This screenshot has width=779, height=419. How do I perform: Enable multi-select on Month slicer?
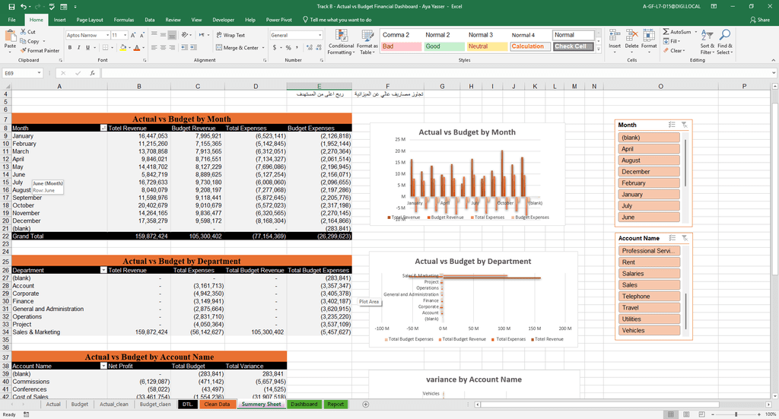672,125
